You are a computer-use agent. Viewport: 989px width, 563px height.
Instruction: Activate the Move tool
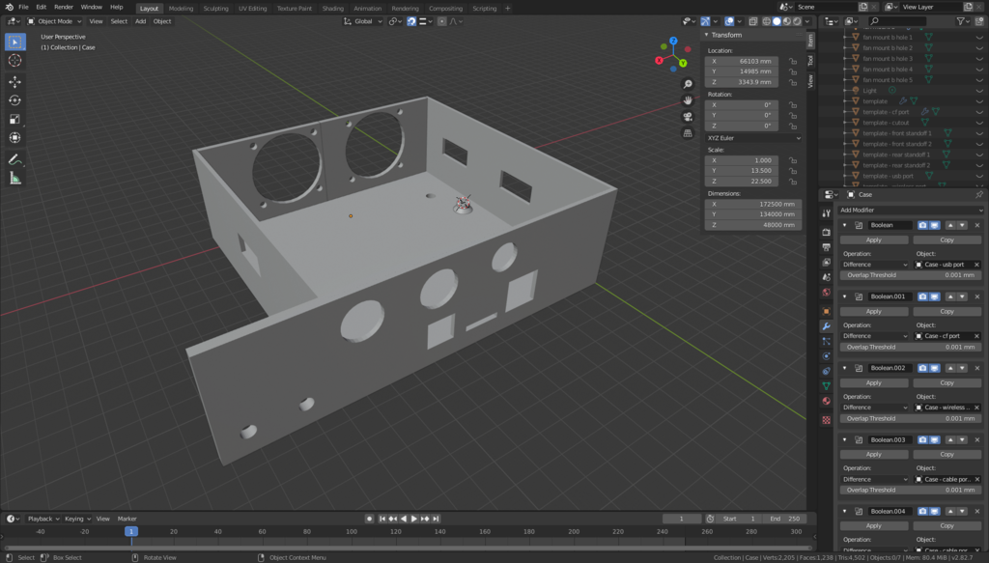(x=15, y=82)
